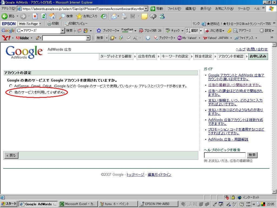Click the IE Back arrow icon
The image size is (277, 208).
click(5, 16)
